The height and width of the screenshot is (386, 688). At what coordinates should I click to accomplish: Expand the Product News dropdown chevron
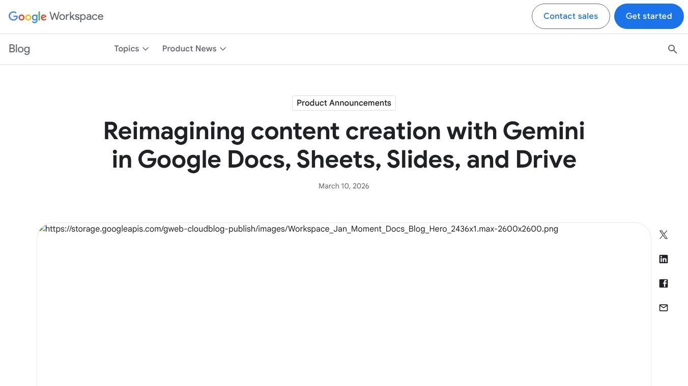[x=223, y=49]
